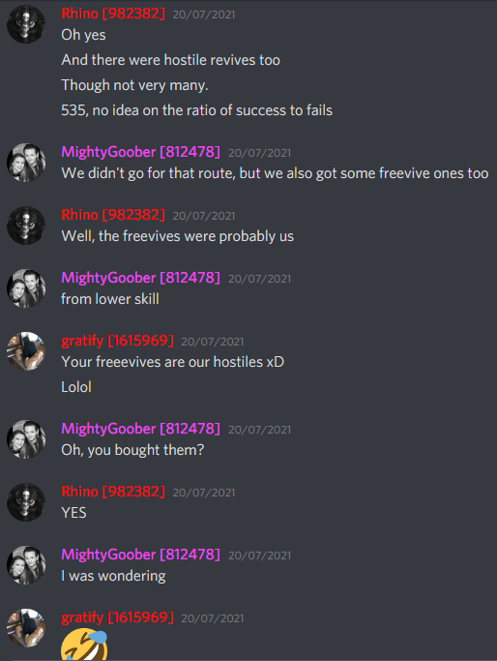Screen dimensions: 497x661
Task: Select the message '535, no idea on the ratio of success to fails'
Action: (x=196, y=110)
